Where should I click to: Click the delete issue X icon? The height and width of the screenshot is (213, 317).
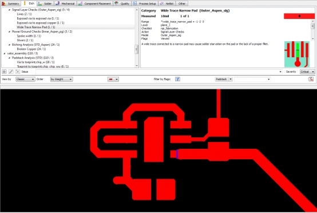pyautogui.click(x=18, y=72)
